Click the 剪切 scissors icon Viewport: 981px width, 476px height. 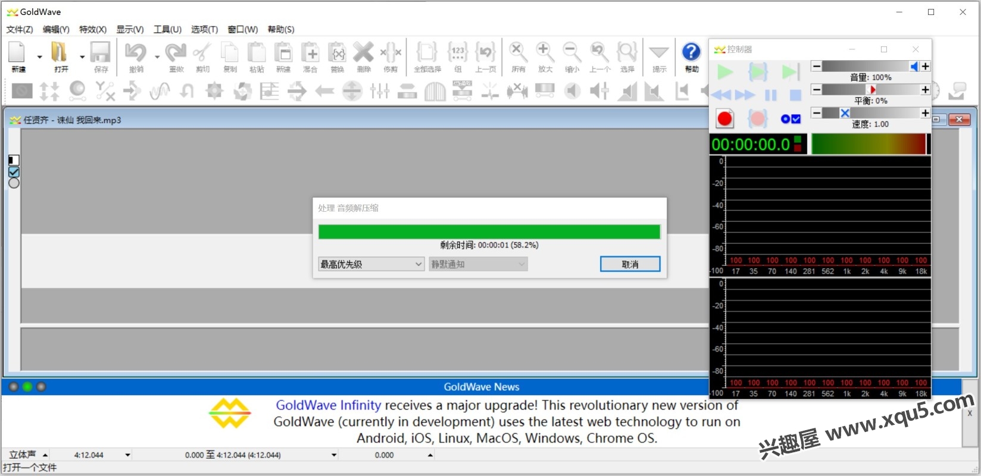tap(202, 53)
